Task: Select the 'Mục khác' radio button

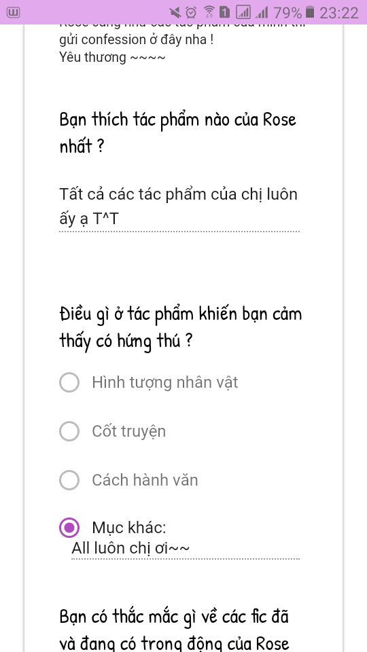Action: point(69,528)
